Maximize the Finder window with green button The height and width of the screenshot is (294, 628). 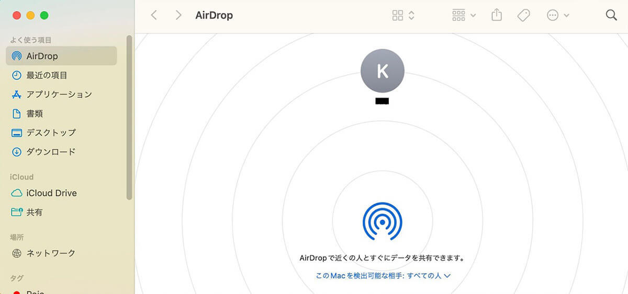[x=44, y=15]
